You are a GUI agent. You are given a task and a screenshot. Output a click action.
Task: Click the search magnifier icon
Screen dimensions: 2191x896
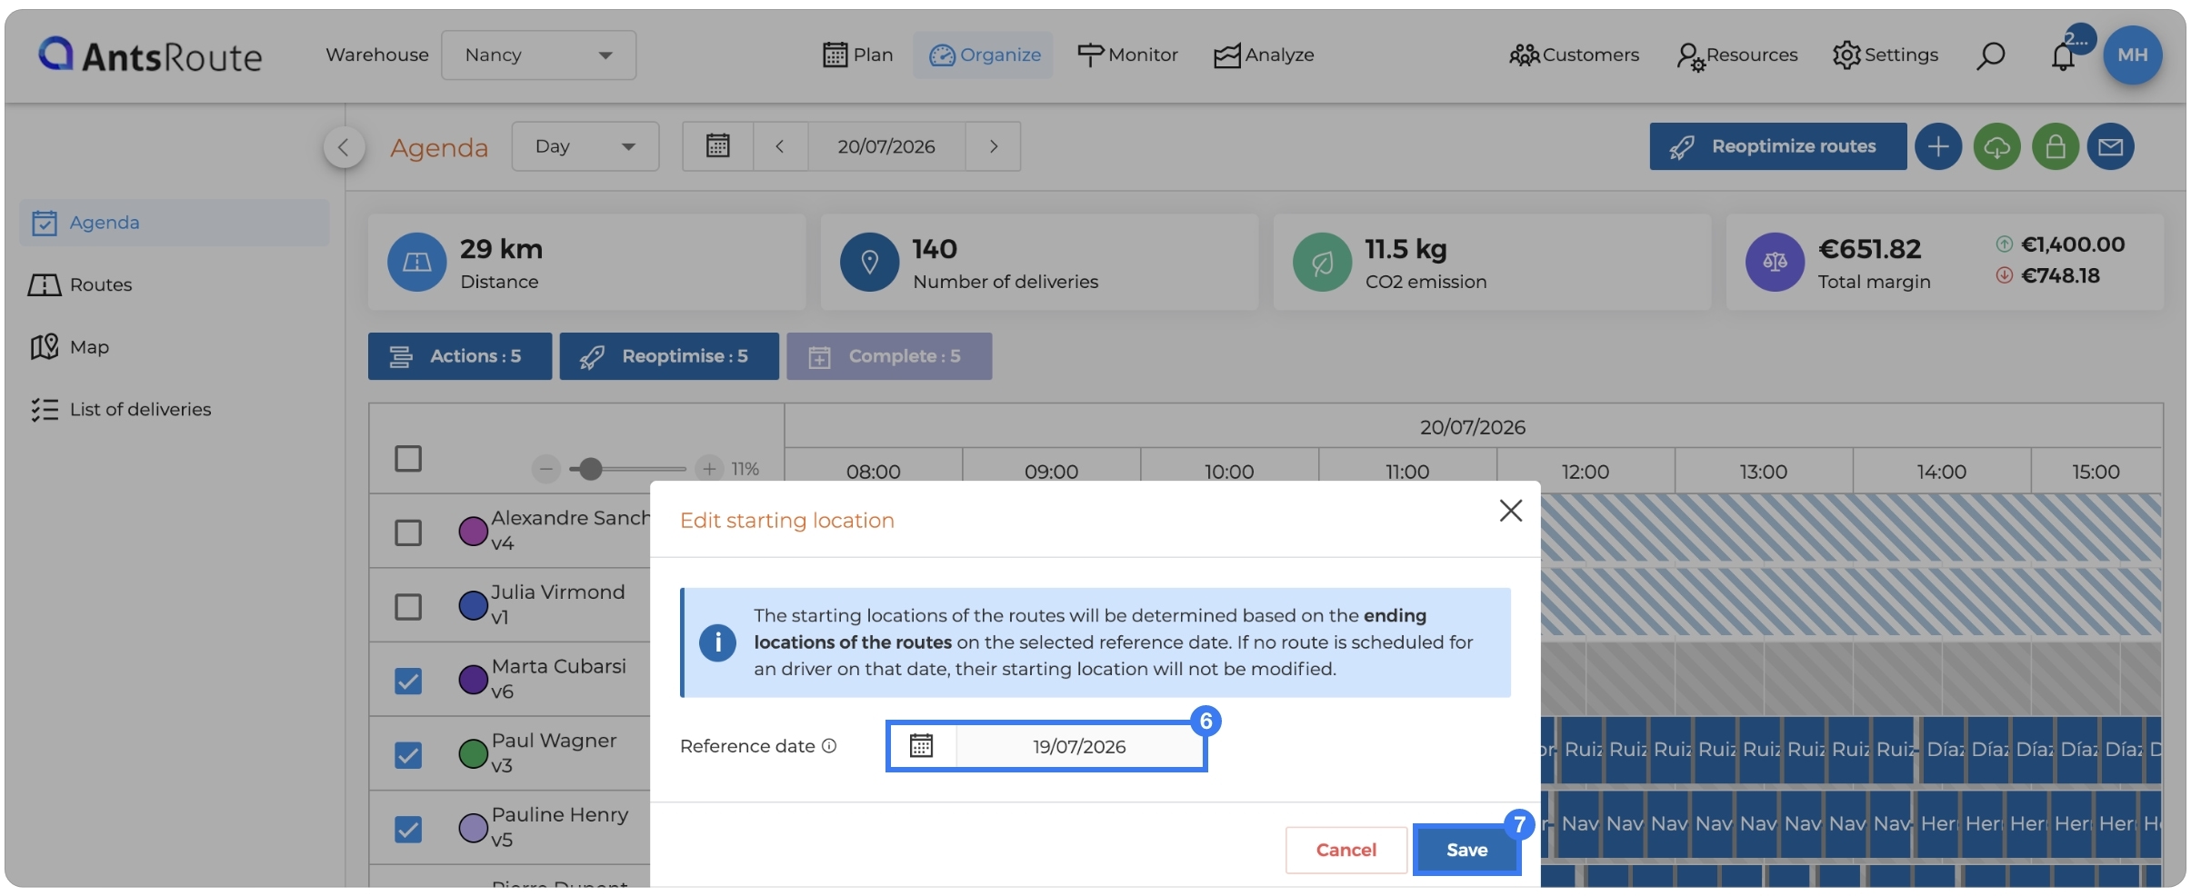point(1990,55)
